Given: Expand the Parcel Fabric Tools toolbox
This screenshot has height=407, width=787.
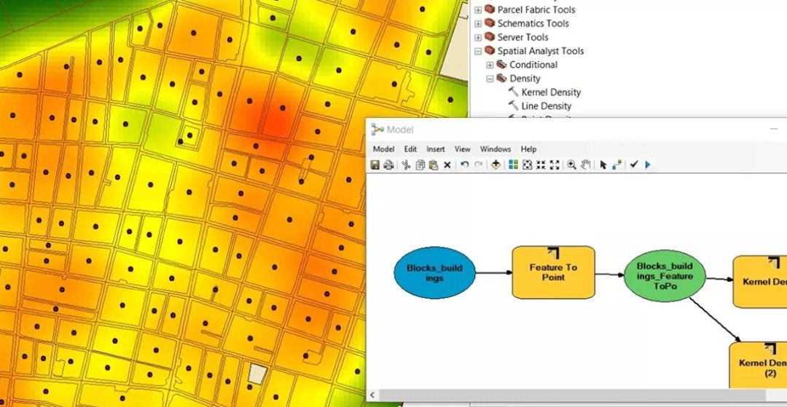Looking at the screenshot, I should (478, 9).
